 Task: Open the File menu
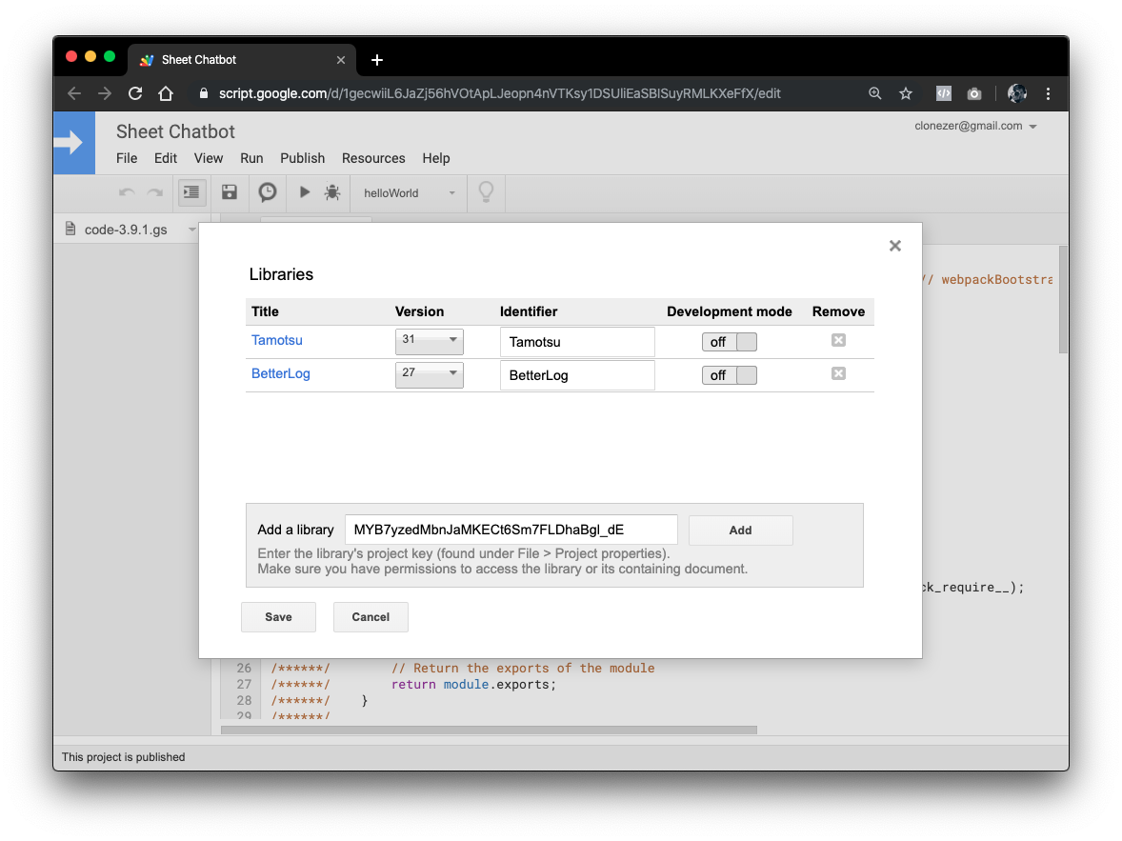[127, 158]
